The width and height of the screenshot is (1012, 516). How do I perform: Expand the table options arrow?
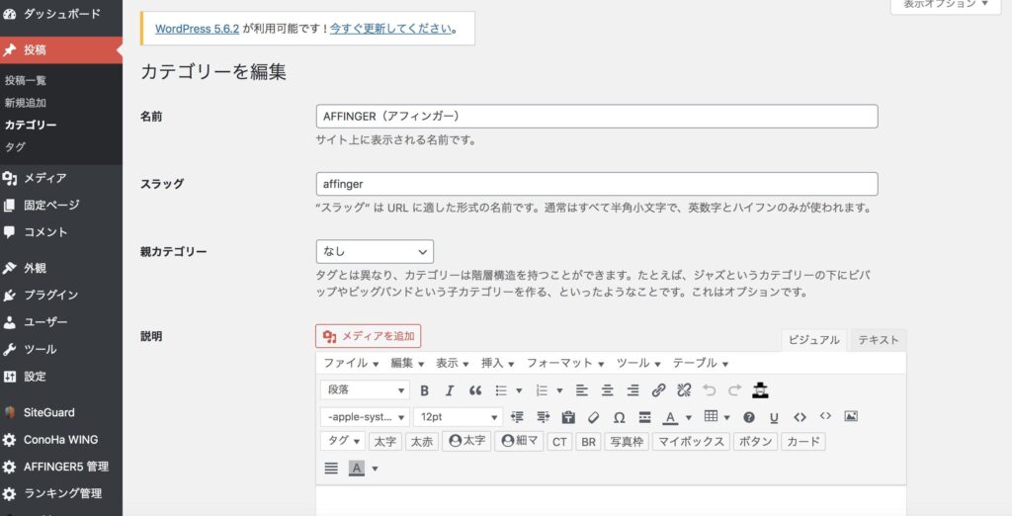click(x=727, y=416)
